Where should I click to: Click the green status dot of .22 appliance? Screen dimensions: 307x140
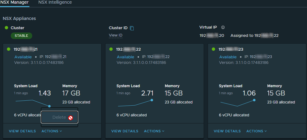point(111,49)
